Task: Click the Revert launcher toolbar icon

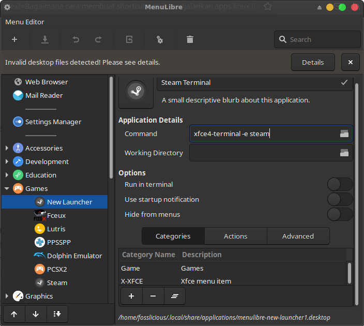Action: 129,39
